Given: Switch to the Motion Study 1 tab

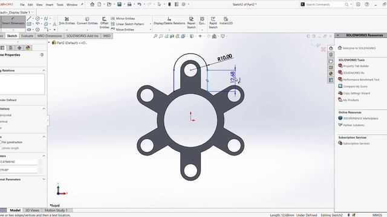Looking at the screenshot, I should pos(56,210).
